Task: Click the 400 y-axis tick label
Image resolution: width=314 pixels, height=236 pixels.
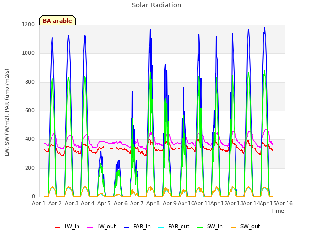Action: 30,139
